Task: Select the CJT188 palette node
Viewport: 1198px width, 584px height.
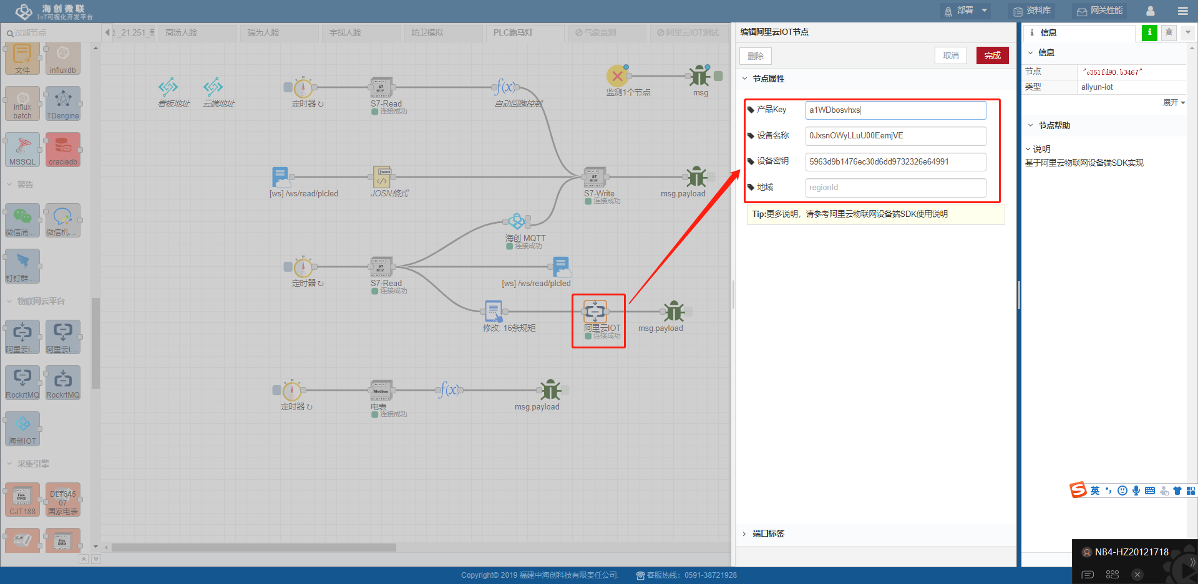Action: pos(22,500)
